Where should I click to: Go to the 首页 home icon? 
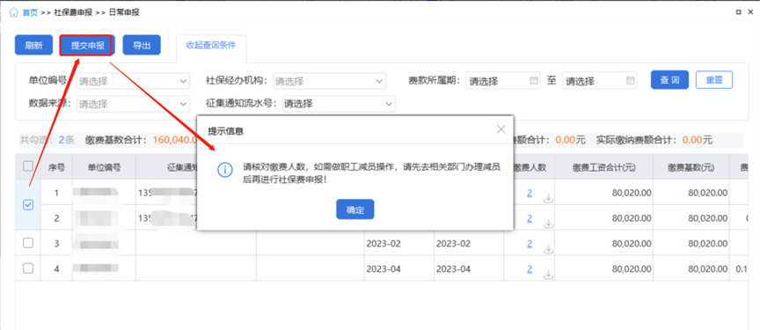[13, 12]
